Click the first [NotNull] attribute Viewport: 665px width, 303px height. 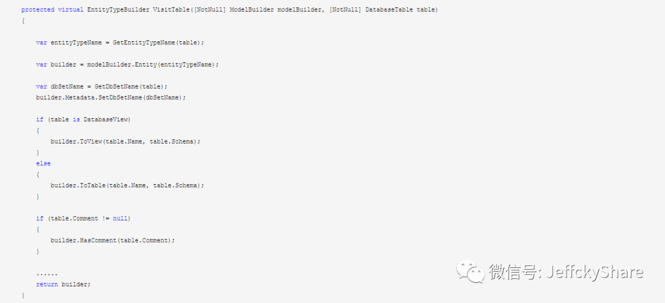[x=209, y=10]
